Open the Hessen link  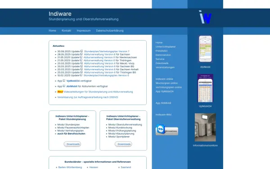[94, 167]
